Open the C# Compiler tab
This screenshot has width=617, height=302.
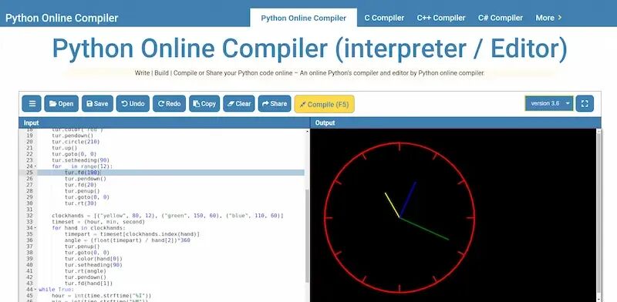click(x=501, y=18)
